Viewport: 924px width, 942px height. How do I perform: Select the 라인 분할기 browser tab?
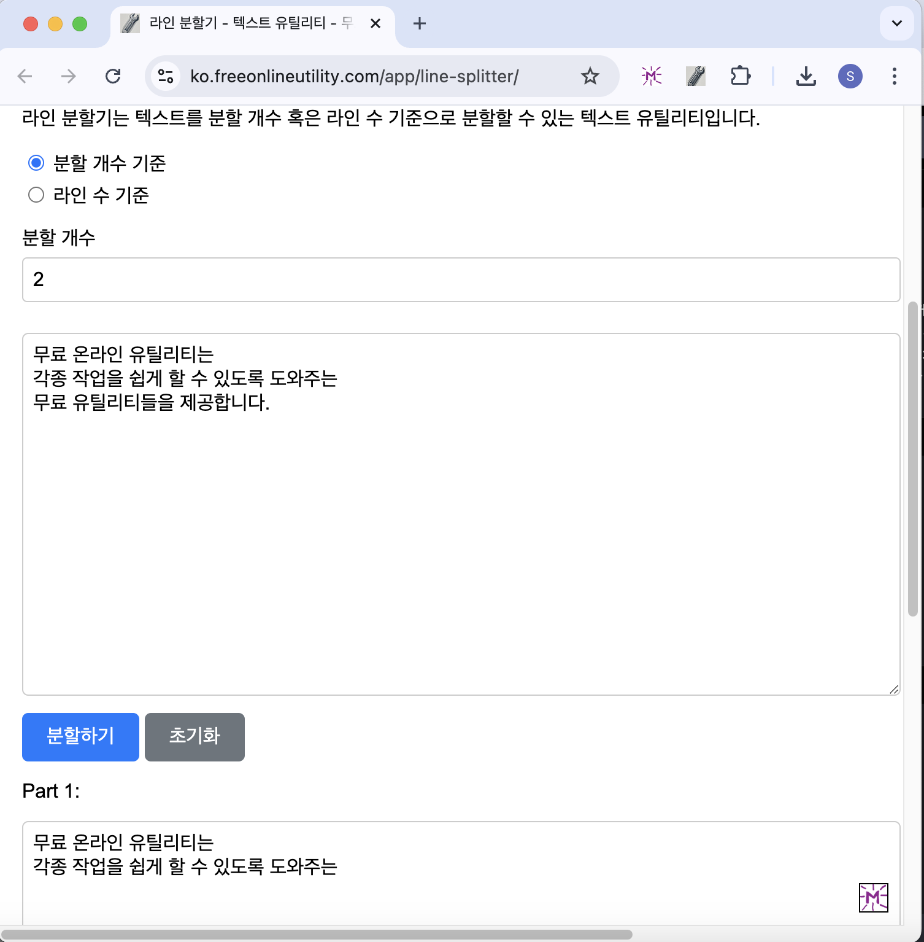(253, 23)
